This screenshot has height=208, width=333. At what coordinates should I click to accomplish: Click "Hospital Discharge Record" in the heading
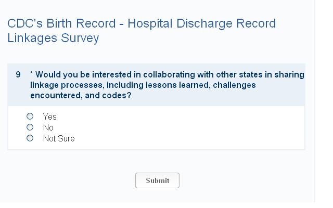[201, 24]
